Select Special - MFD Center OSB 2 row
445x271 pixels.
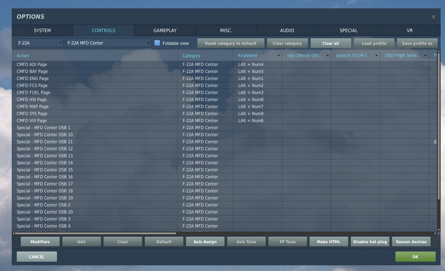point(224,205)
